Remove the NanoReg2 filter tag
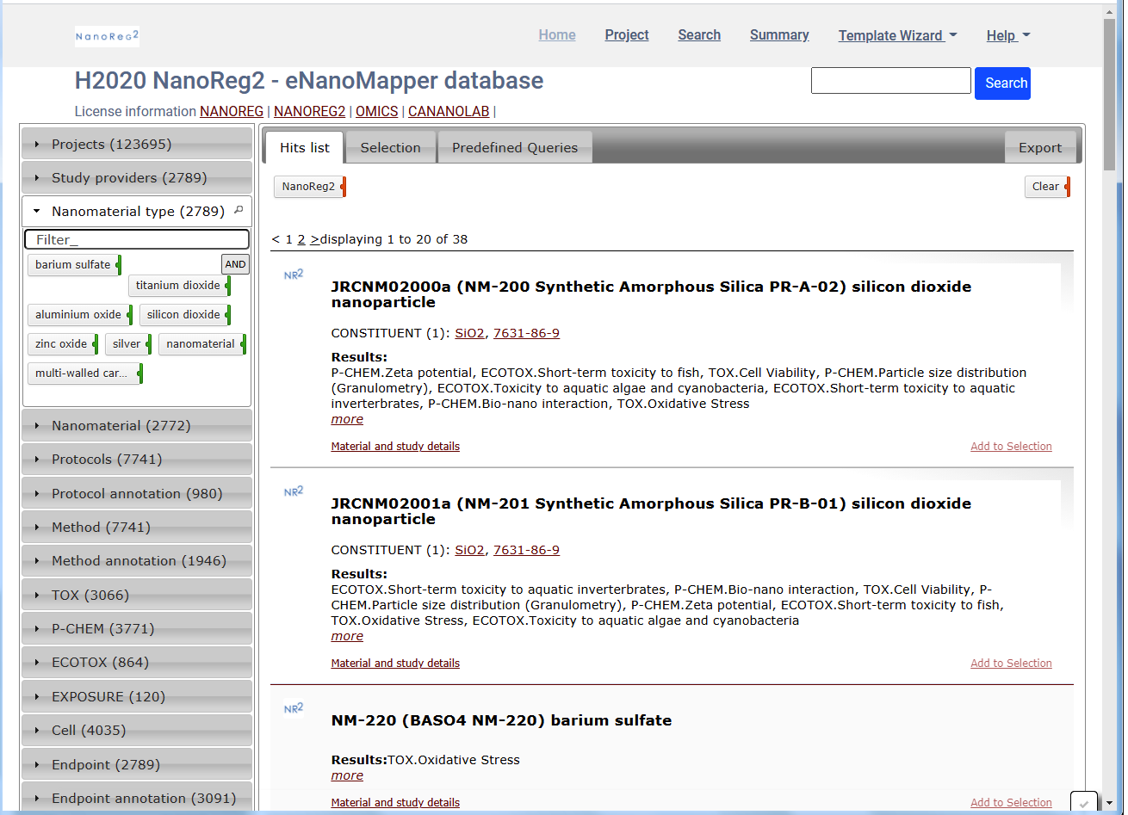 (x=344, y=187)
